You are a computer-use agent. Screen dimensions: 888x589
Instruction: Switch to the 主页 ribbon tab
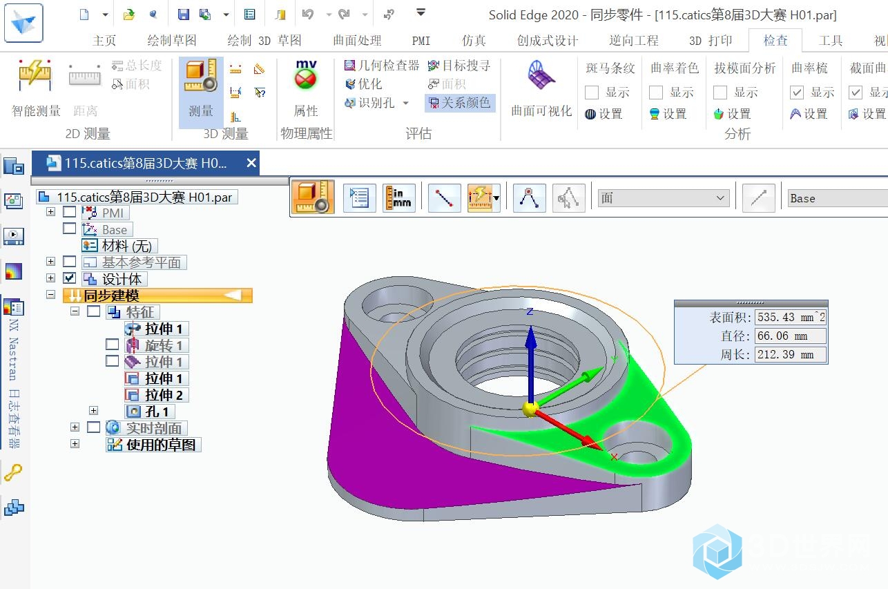[104, 41]
